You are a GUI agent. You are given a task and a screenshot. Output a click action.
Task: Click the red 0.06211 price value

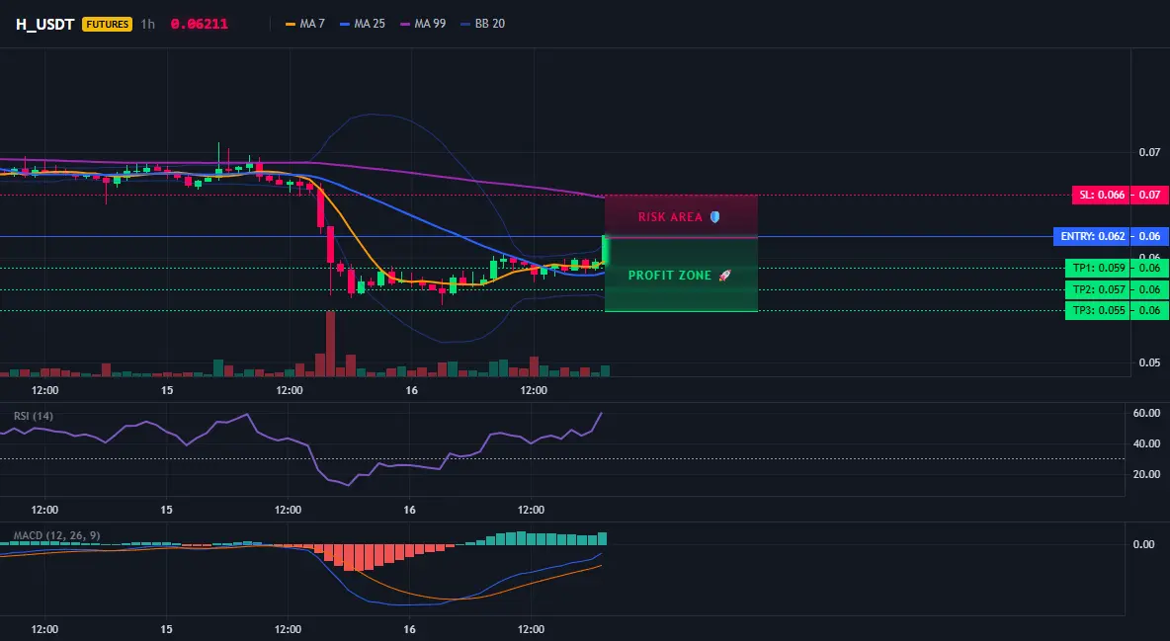pos(200,24)
